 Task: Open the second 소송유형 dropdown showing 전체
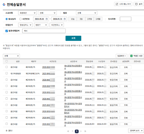pyautogui.click(x=47, y=13)
